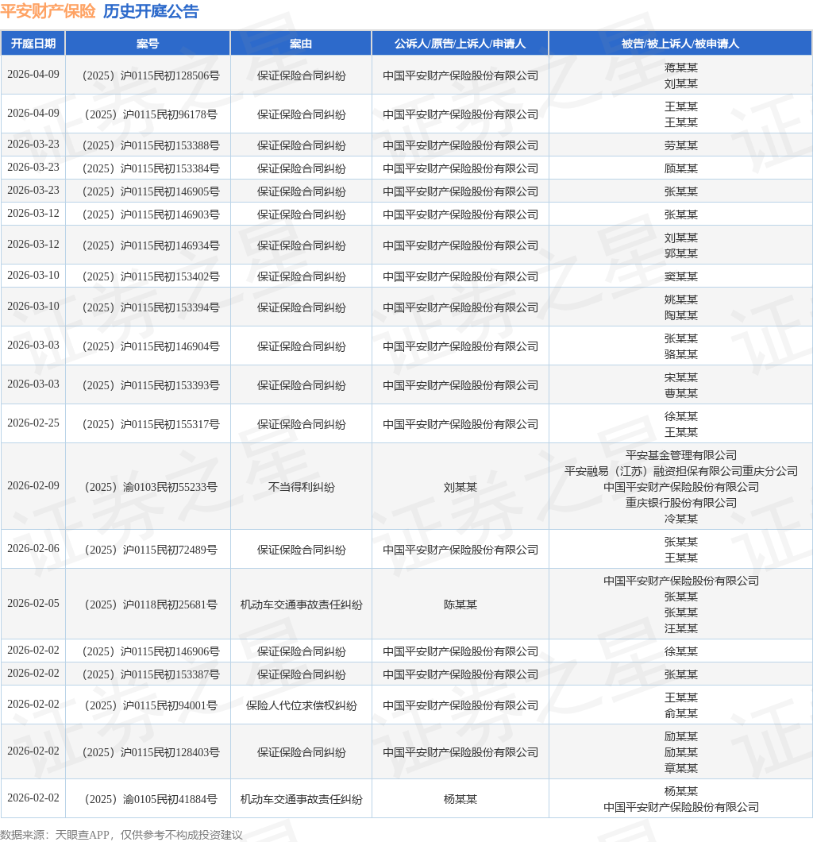Click plaintiff 中国平安财产保险股份有限公司 in 沪0115民初94001号 row
This screenshot has width=813, height=842.
pyautogui.click(x=460, y=705)
